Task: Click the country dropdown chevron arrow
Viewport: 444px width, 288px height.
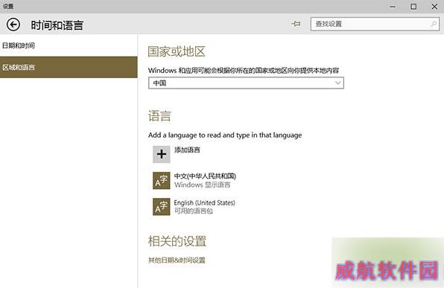Action: click(337, 83)
